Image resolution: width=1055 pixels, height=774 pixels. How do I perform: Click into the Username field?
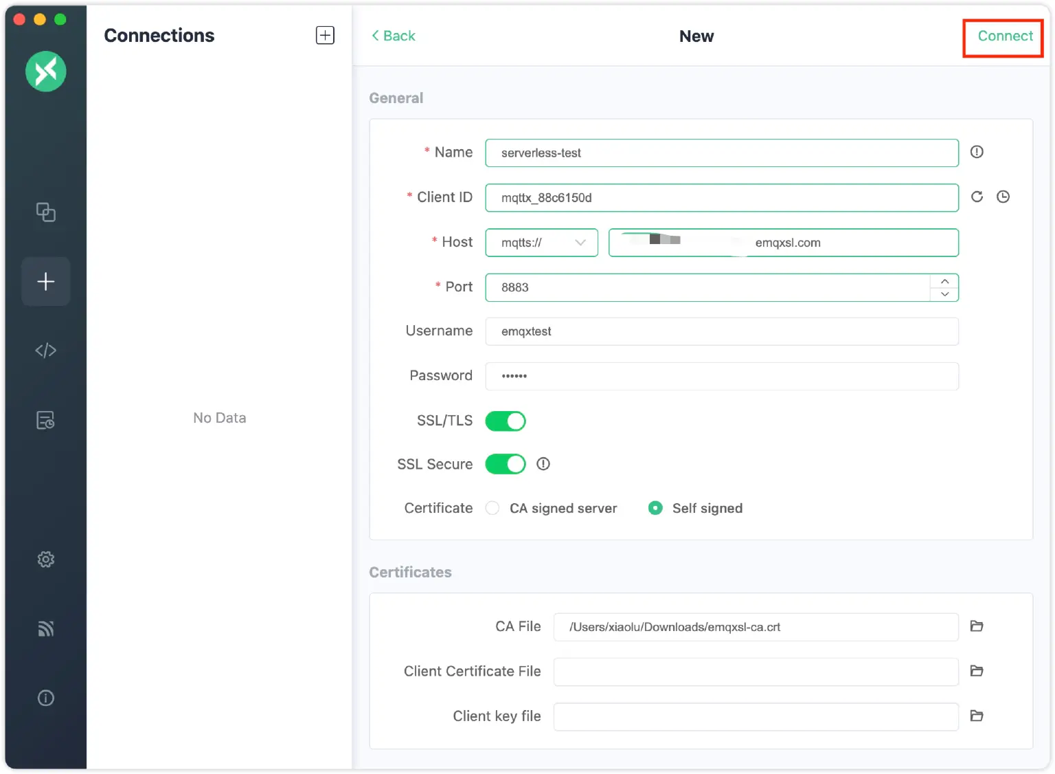(721, 331)
